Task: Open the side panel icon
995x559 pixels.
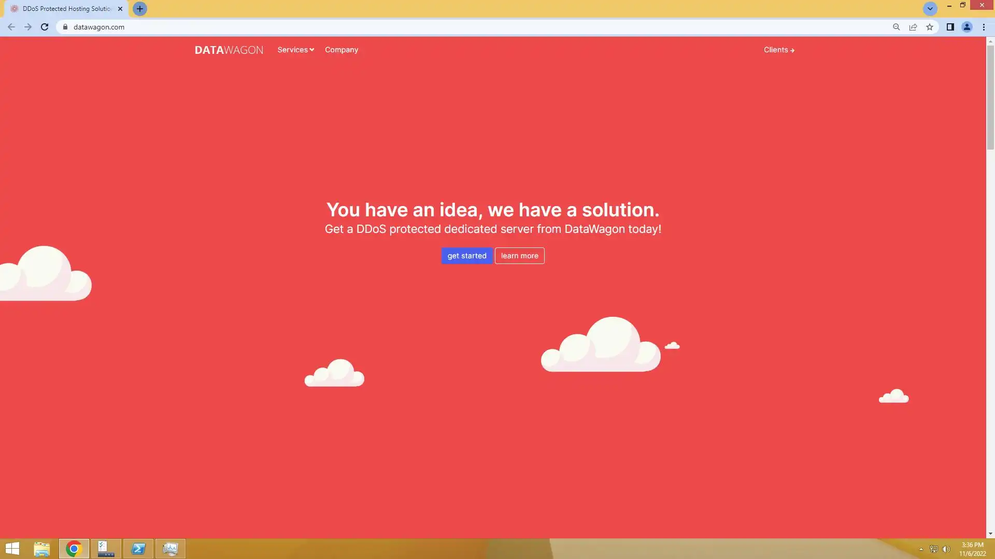Action: [950, 27]
